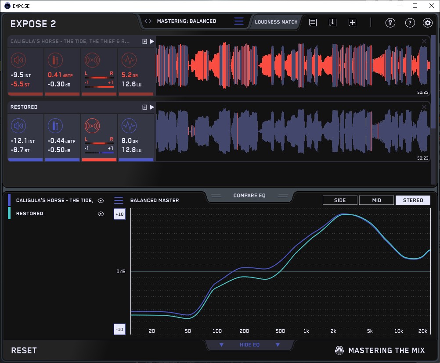
Task: Collapse the EQ with Hide EQ
Action: point(249,345)
